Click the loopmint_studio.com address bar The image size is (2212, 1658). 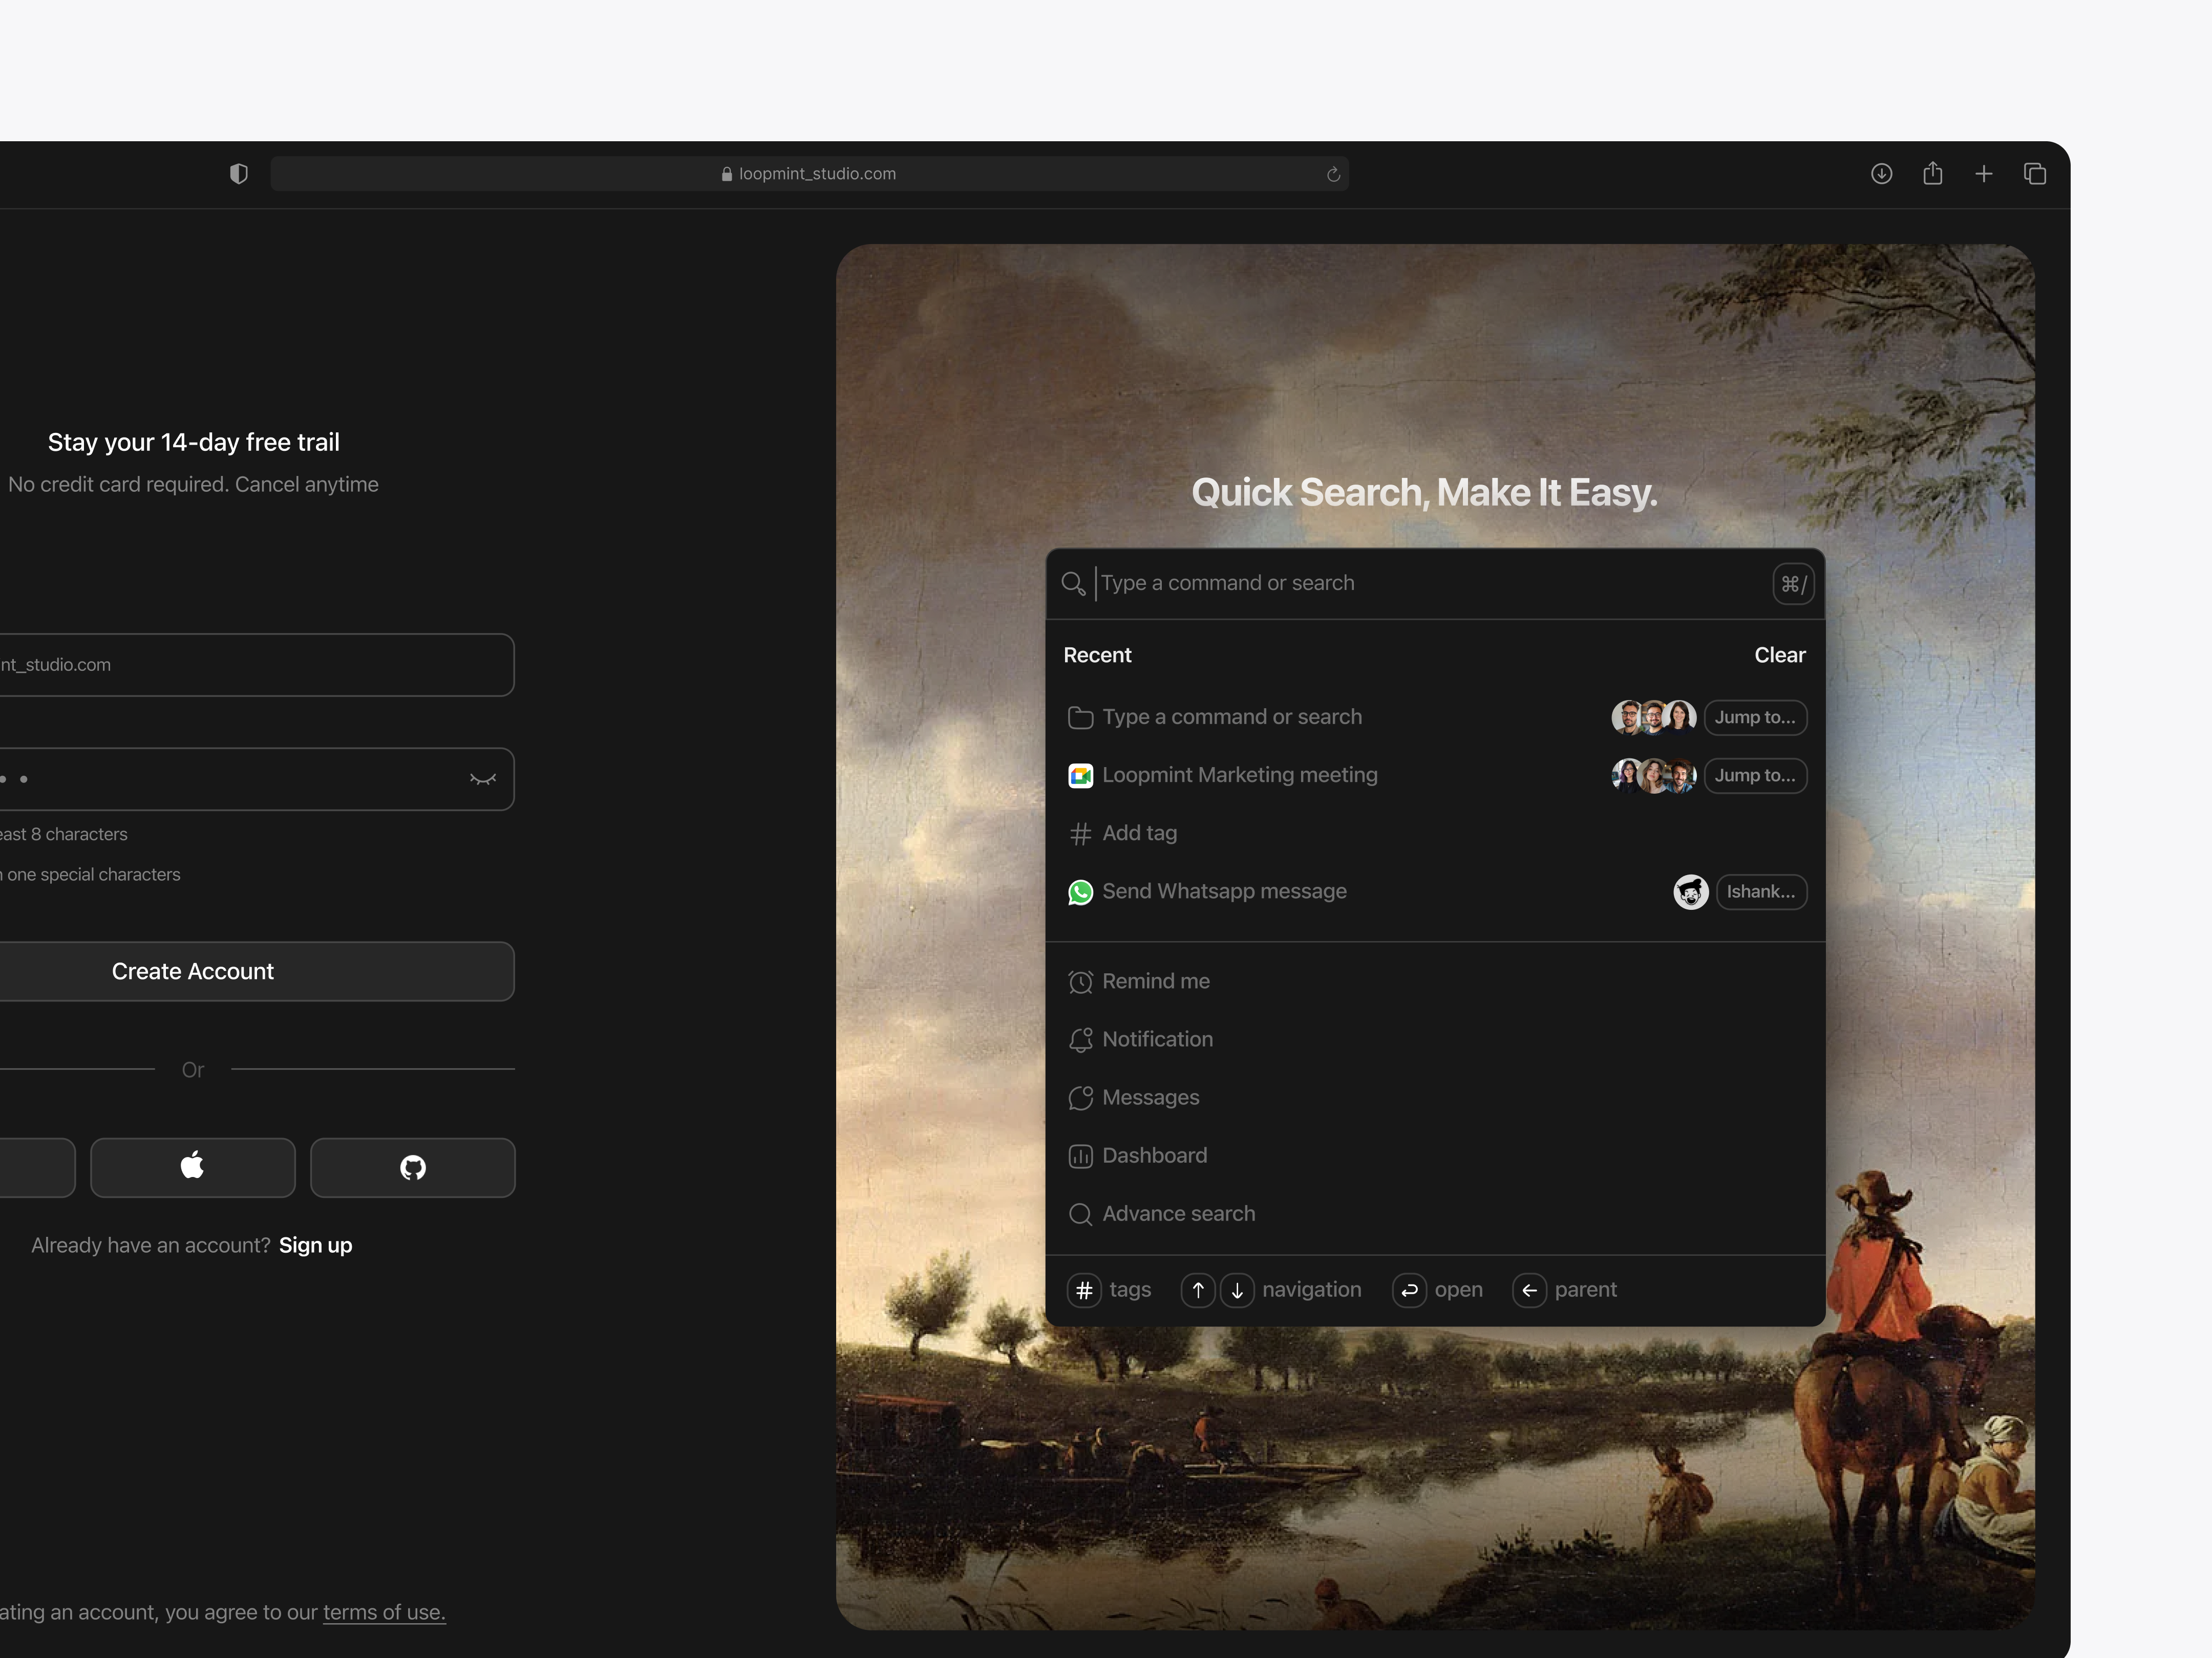(809, 174)
